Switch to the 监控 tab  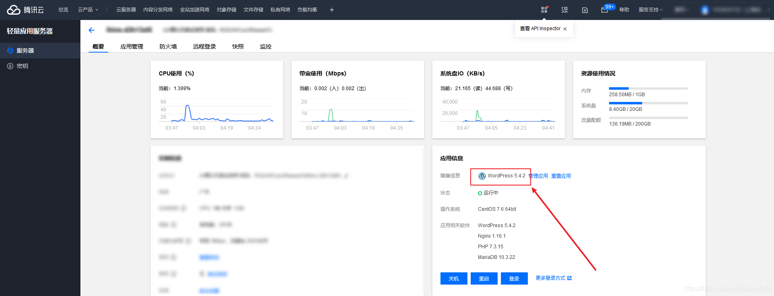coord(266,46)
